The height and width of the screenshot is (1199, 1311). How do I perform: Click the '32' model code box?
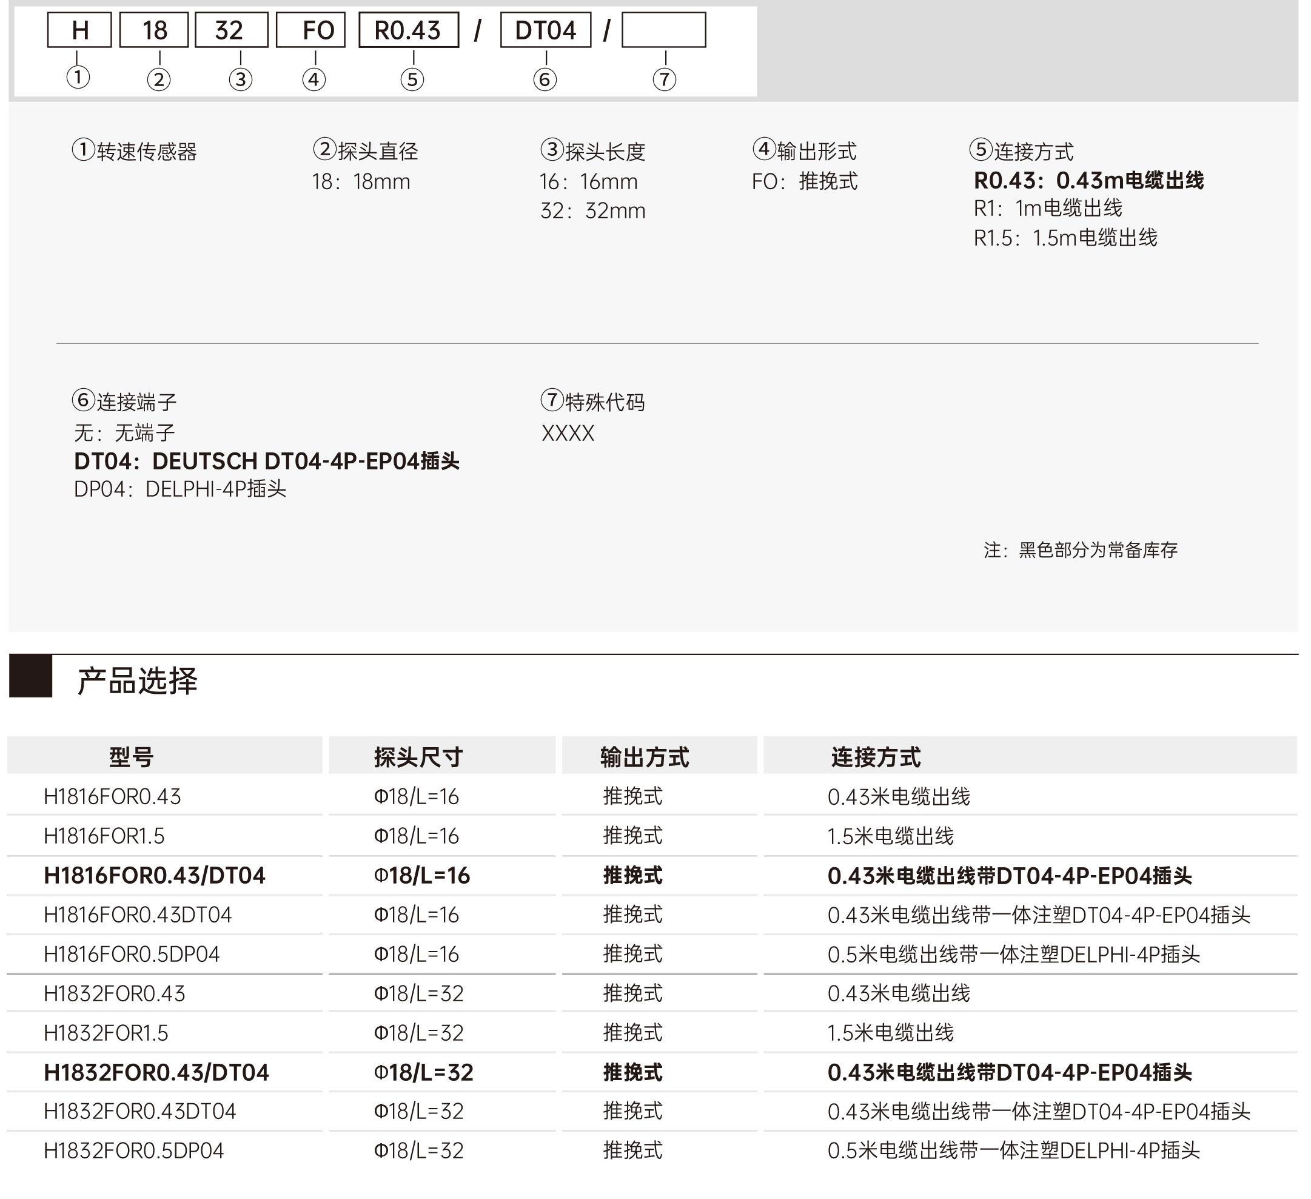[x=232, y=30]
